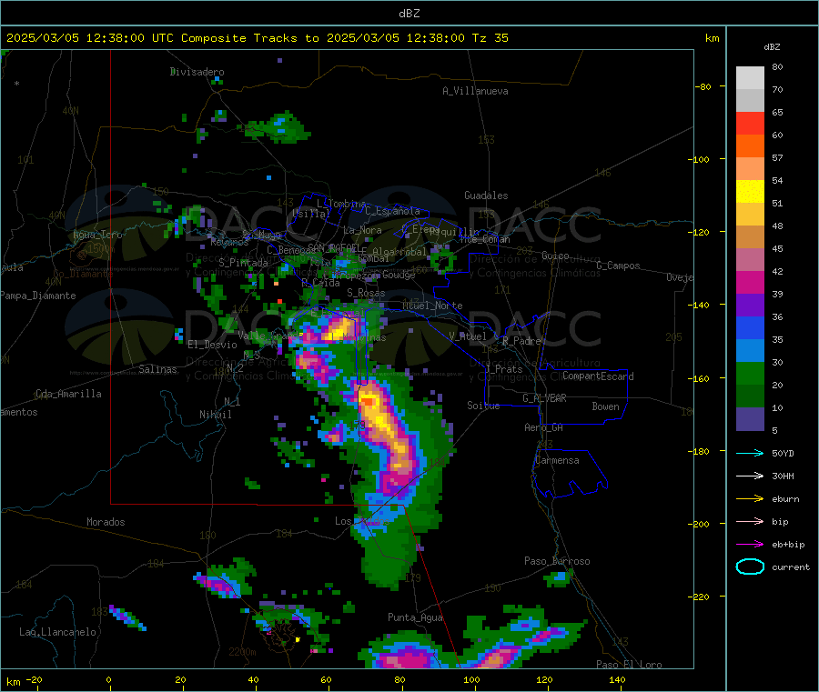Click the yellow storm cell near Valle Grande
The image size is (819, 692).
(340, 329)
